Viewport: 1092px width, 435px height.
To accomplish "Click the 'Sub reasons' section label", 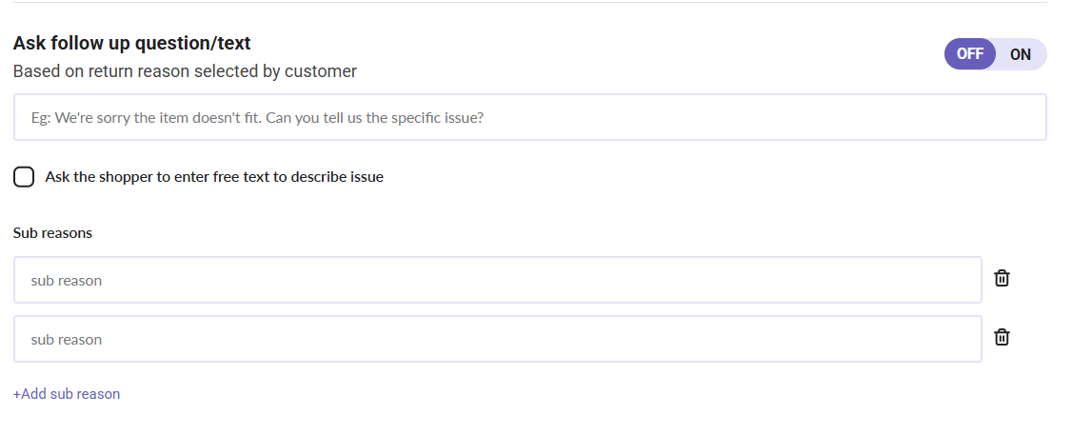I will (52, 232).
